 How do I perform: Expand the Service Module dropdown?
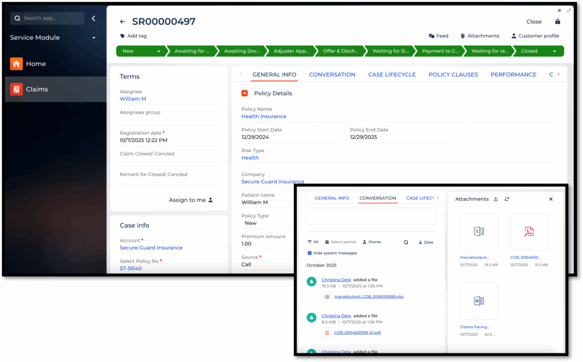click(x=94, y=38)
